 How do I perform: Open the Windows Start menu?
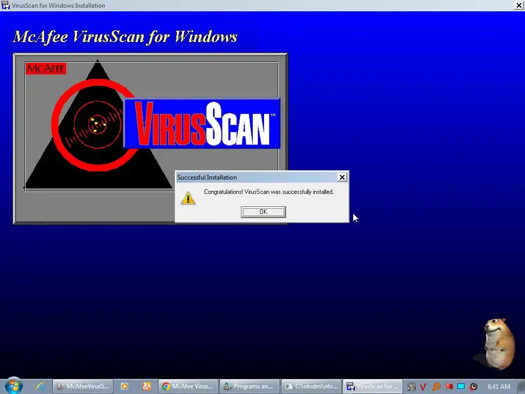(x=13, y=386)
